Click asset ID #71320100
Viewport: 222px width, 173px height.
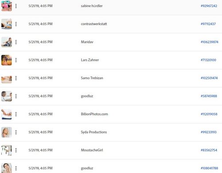(208, 60)
